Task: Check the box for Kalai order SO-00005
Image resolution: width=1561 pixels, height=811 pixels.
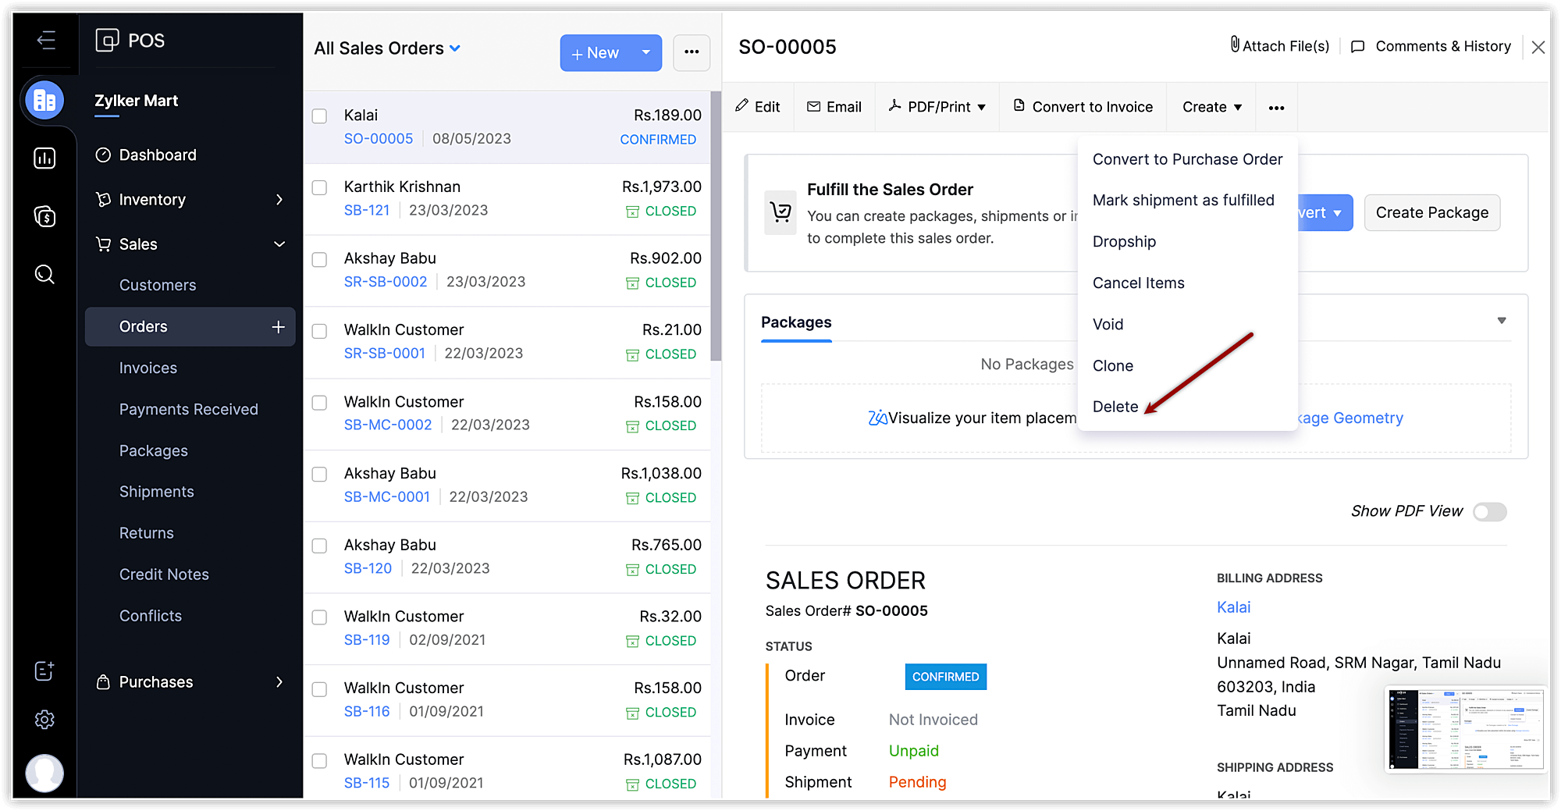Action: click(319, 116)
